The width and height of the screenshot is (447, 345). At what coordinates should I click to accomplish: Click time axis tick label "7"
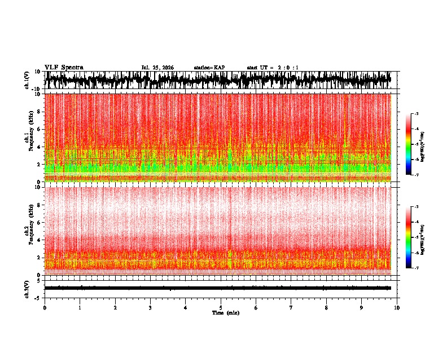coord(291,308)
